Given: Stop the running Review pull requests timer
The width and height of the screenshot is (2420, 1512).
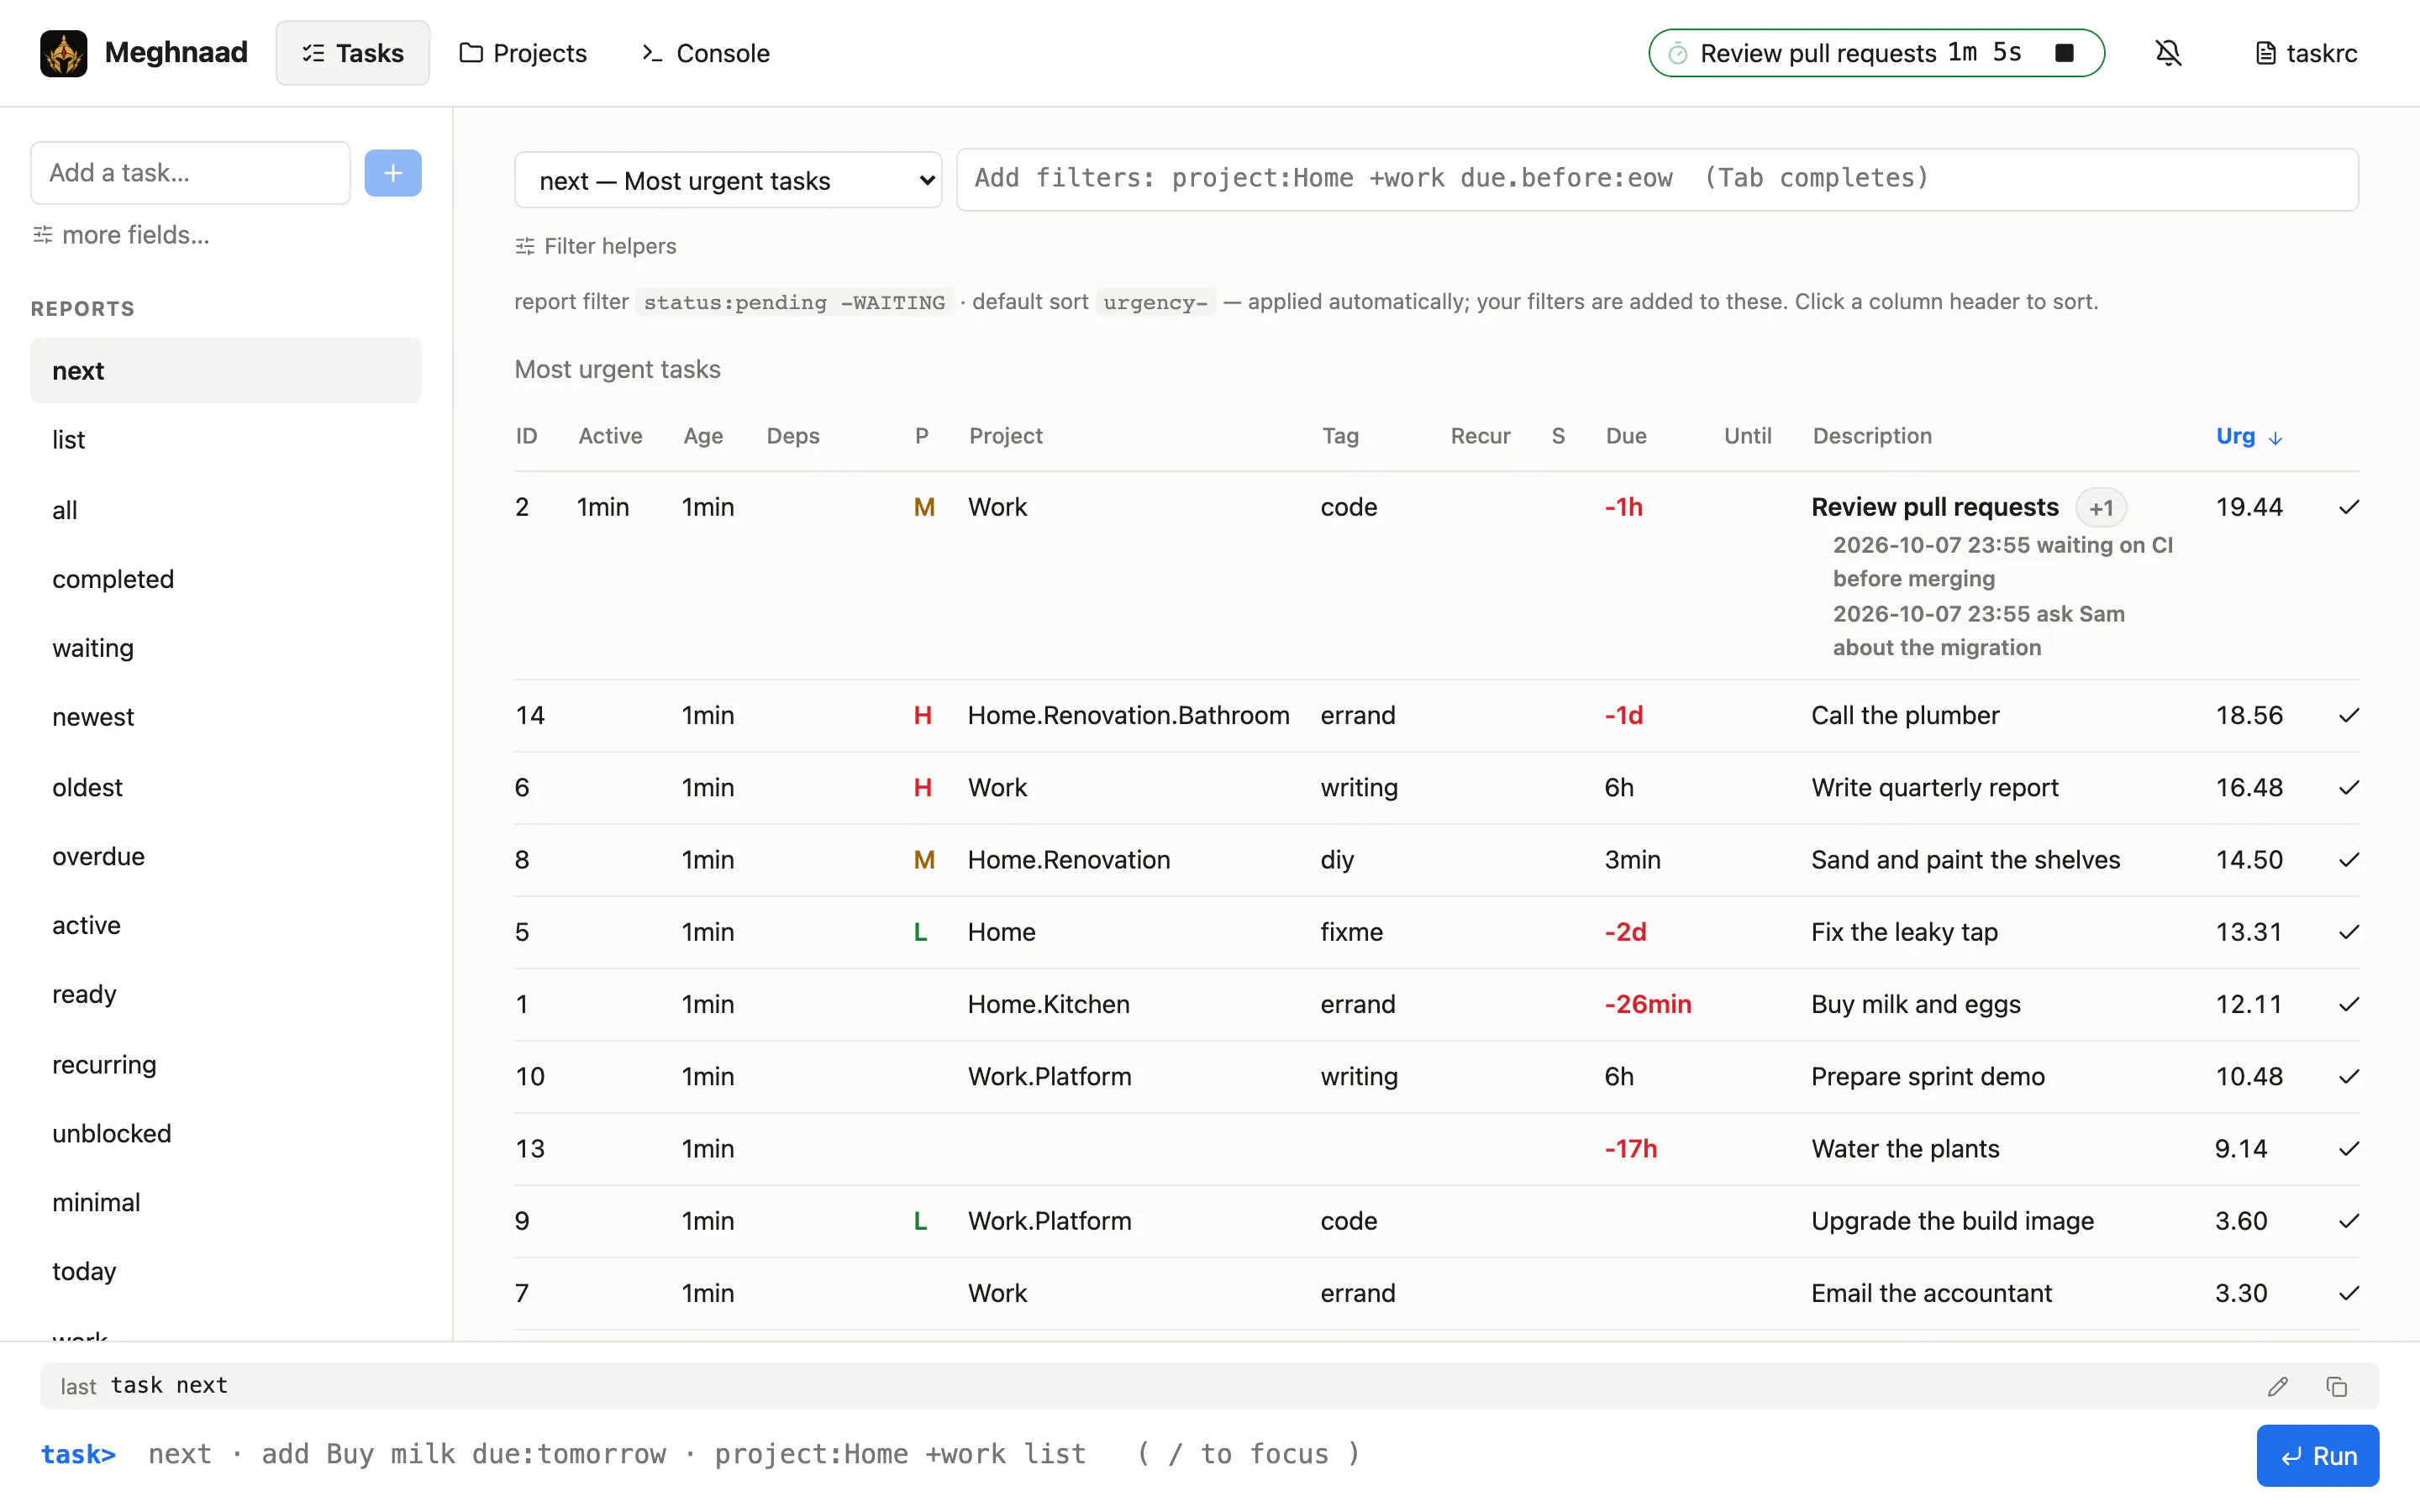Looking at the screenshot, I should 2064,53.
